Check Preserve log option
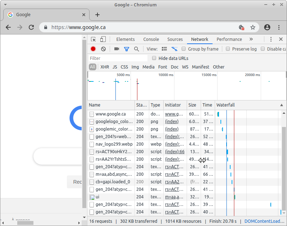 point(228,49)
